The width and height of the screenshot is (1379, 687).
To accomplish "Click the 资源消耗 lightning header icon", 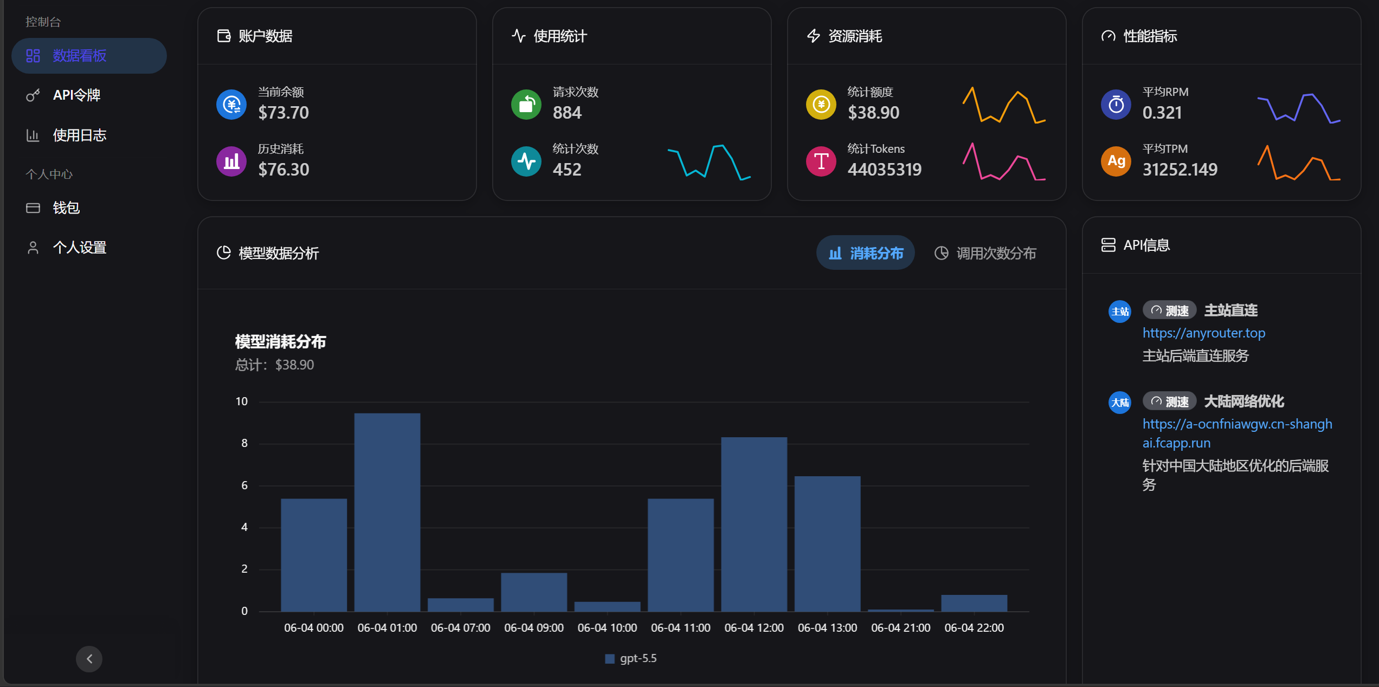I will click(x=814, y=36).
